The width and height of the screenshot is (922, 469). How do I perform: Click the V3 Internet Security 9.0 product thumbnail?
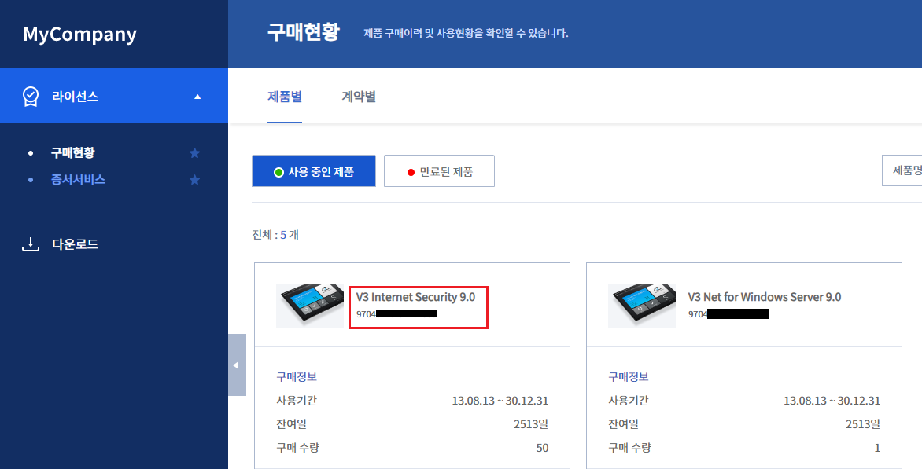click(310, 306)
